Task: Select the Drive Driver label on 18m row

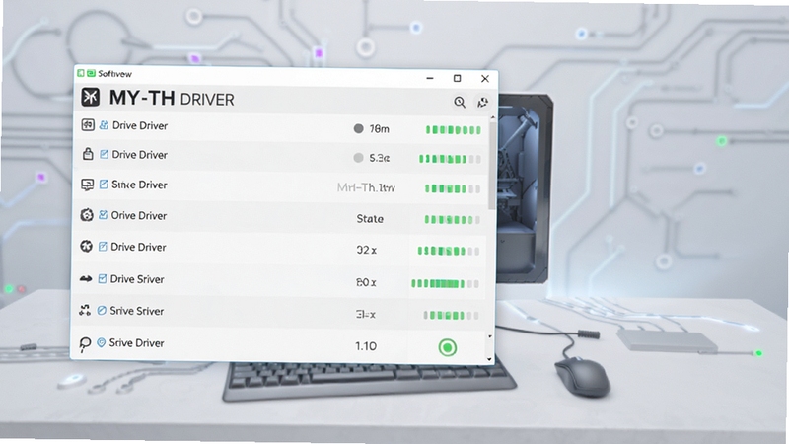Action: [x=140, y=126]
